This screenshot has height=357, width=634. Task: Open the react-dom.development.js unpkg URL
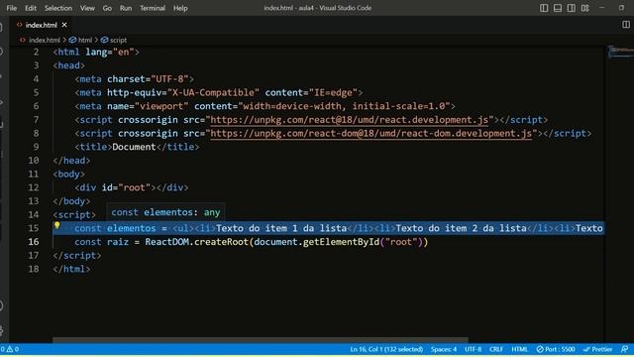371,134
